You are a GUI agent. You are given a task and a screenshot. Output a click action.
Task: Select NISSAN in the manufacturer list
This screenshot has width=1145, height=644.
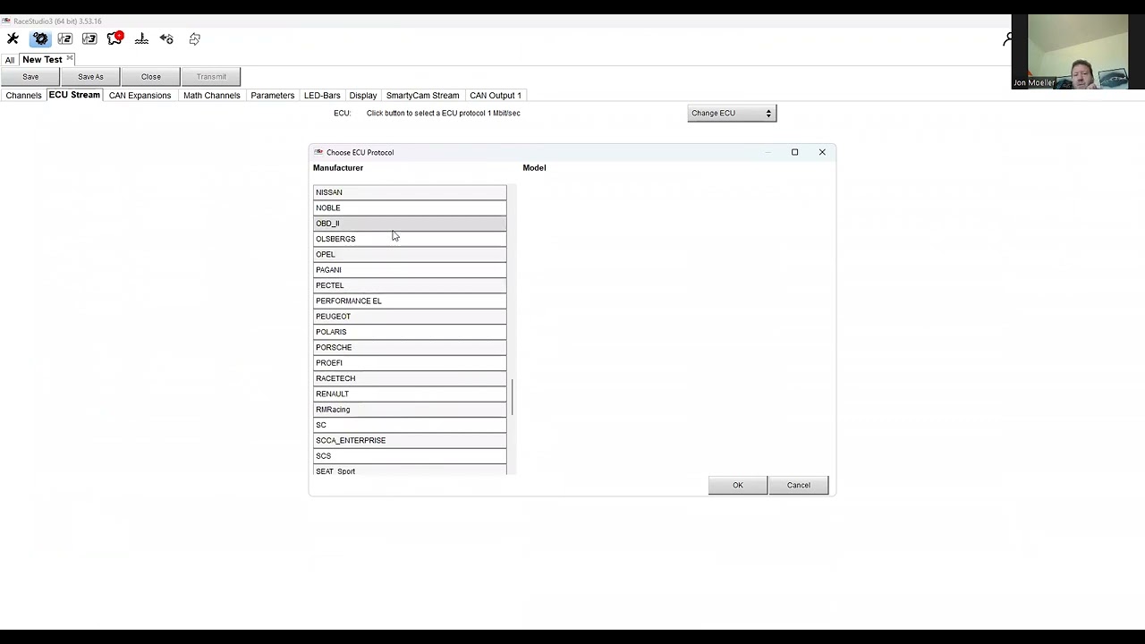[x=410, y=192]
